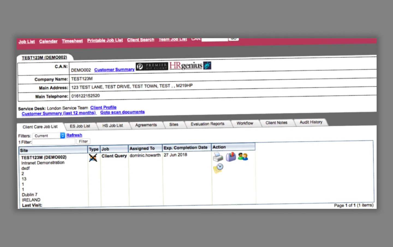Click the HRgenius logo
Image resolution: width=393 pixels, height=247 pixels.
point(186,65)
